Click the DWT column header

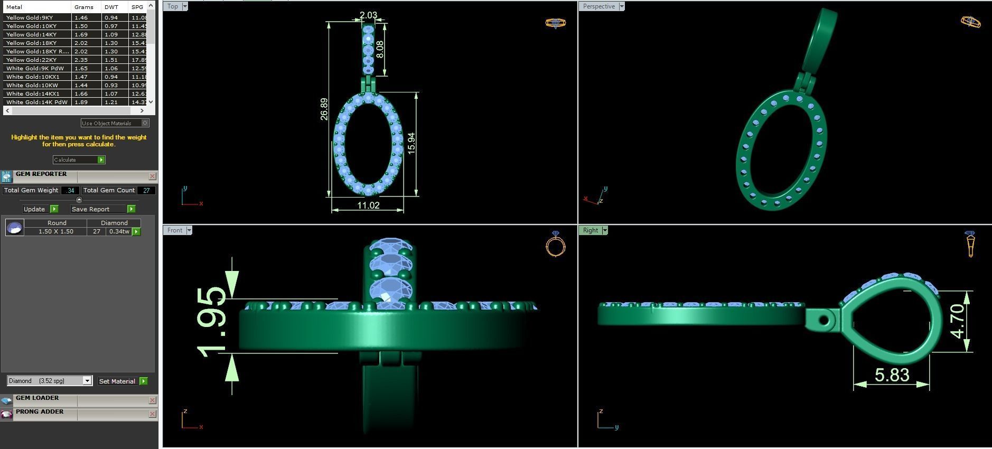click(x=115, y=7)
